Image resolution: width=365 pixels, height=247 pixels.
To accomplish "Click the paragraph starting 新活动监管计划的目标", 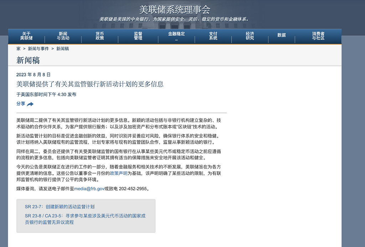I will (x=118, y=139).
